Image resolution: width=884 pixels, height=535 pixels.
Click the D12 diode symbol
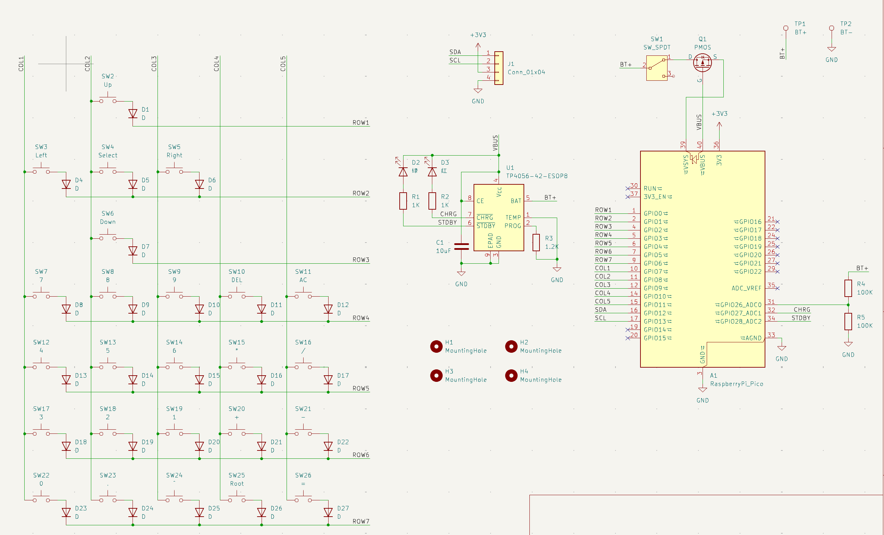(x=328, y=309)
